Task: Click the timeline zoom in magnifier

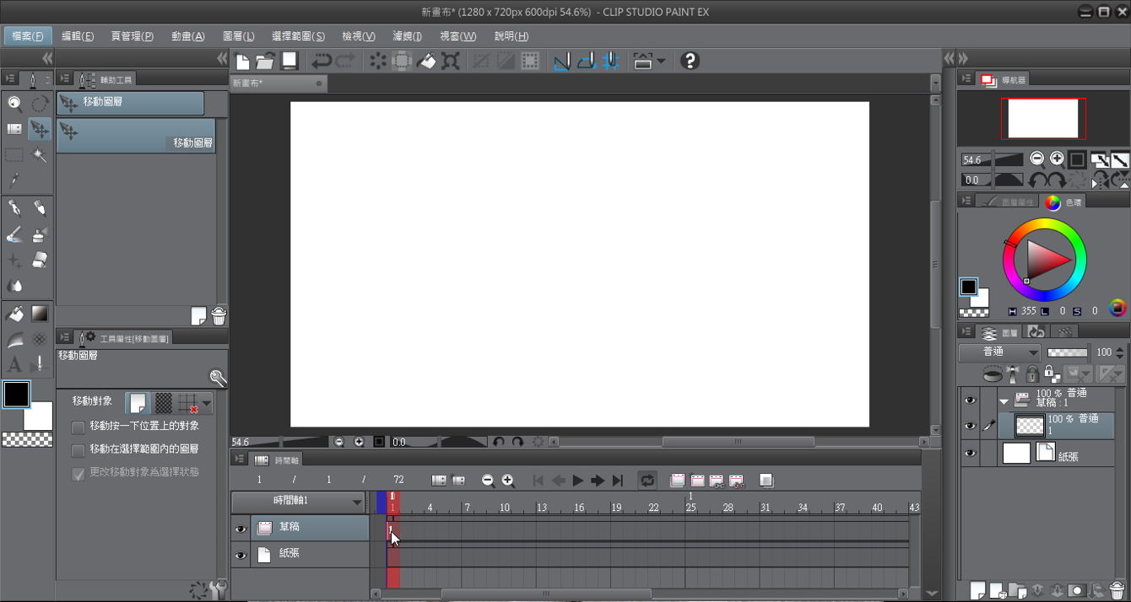Action: 508,481
